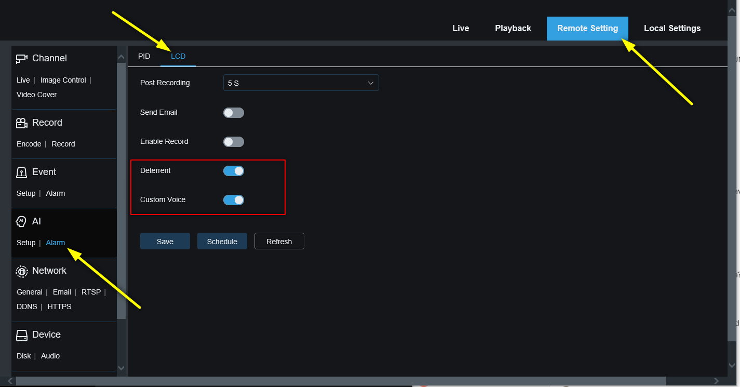The height and width of the screenshot is (387, 740).
Task: Open DDNS under Network section
Action: (x=27, y=306)
